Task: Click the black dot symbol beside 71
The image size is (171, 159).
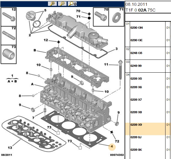Action: 89,18
